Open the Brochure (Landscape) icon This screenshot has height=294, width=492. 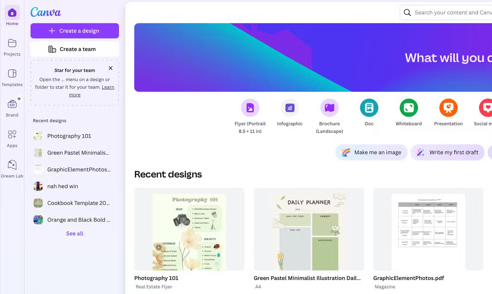pyautogui.click(x=329, y=108)
